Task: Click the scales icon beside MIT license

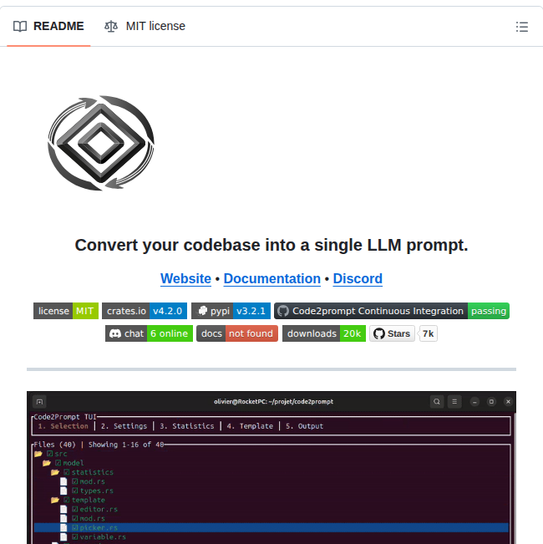Action: click(x=111, y=27)
